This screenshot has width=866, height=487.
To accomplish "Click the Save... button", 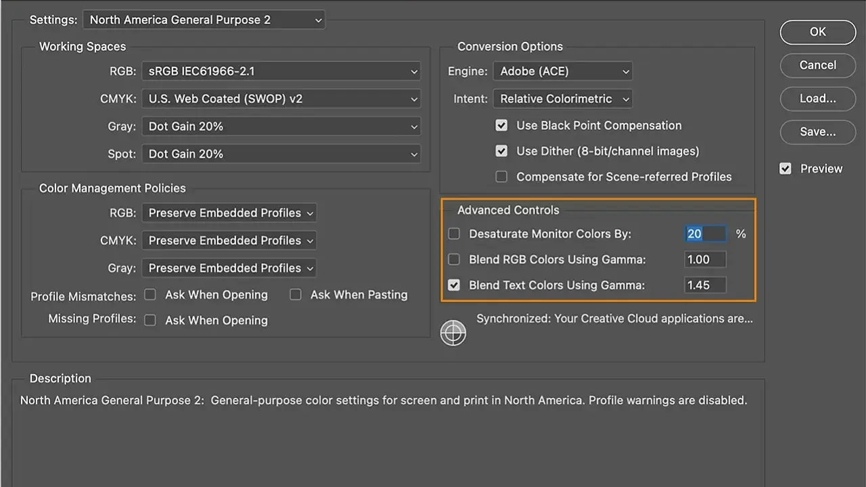I will (818, 132).
